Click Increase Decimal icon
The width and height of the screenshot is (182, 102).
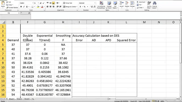[92, 7]
